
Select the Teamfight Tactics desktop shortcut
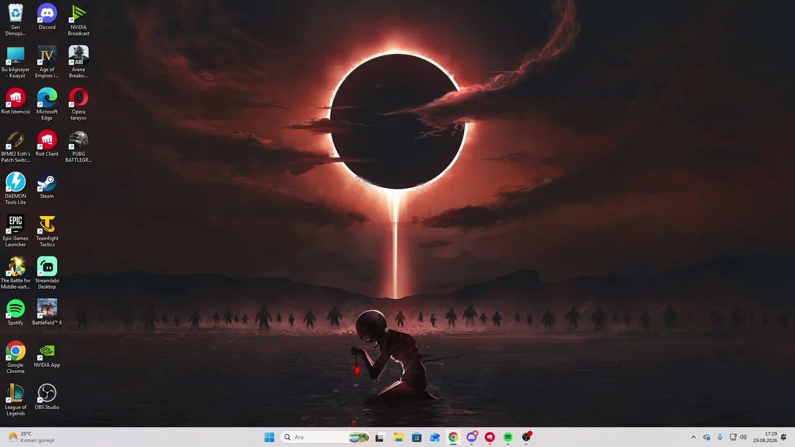pos(47,231)
